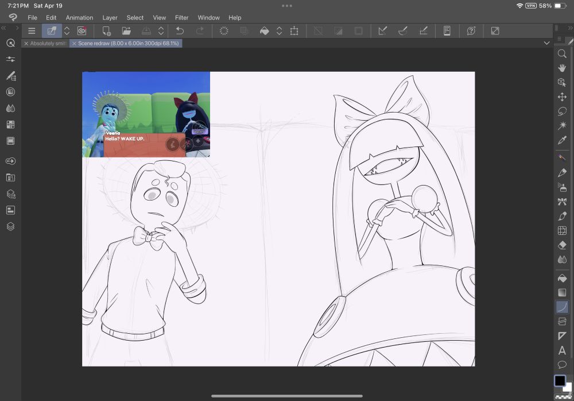Switch to the Absolutely smitten canvas tab
Image resolution: width=574 pixels, height=401 pixels.
click(x=48, y=43)
